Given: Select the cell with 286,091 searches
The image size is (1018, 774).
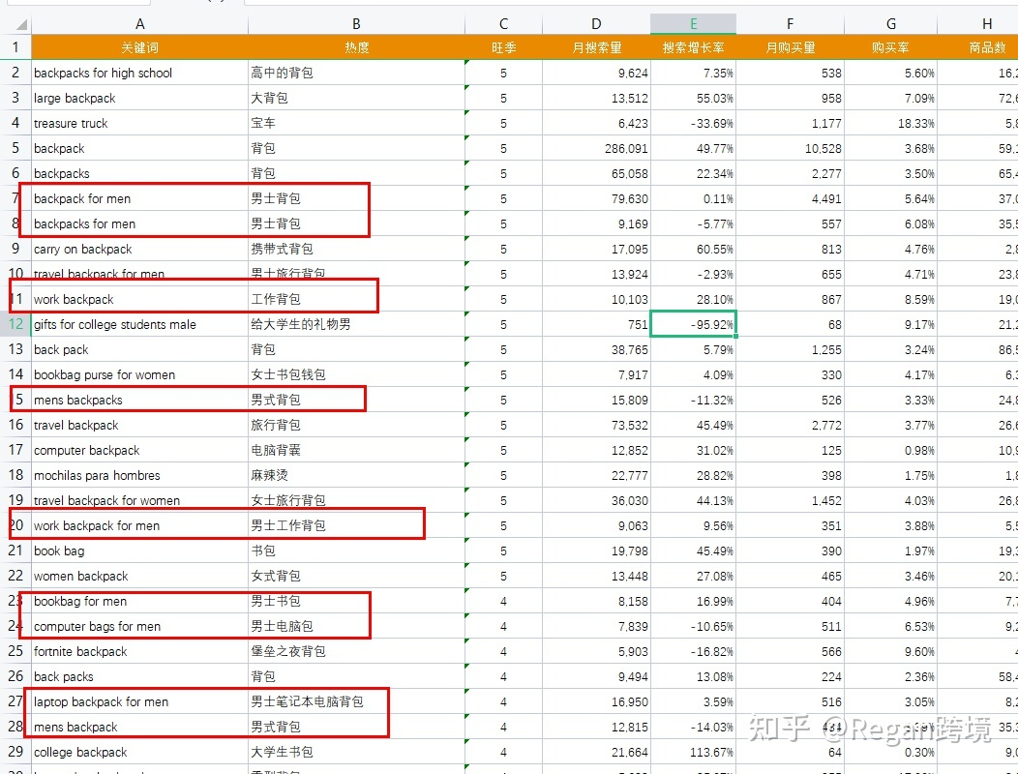Looking at the screenshot, I should (x=596, y=148).
